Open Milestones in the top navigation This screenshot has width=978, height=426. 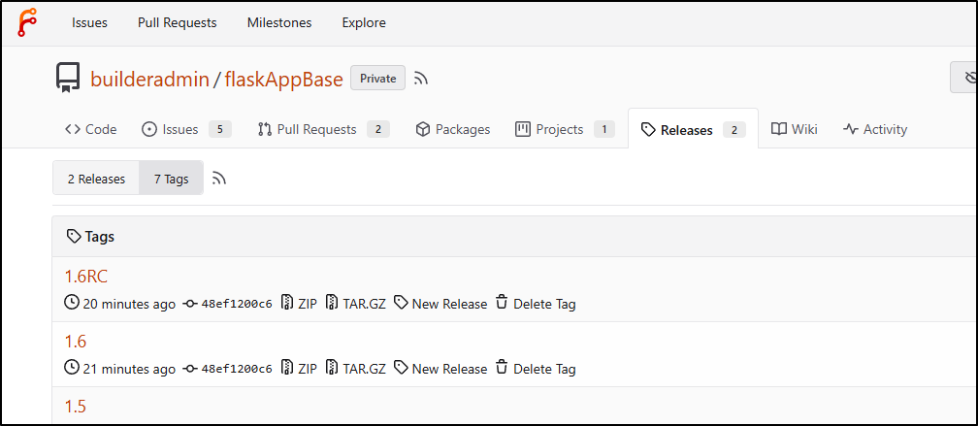click(x=279, y=23)
